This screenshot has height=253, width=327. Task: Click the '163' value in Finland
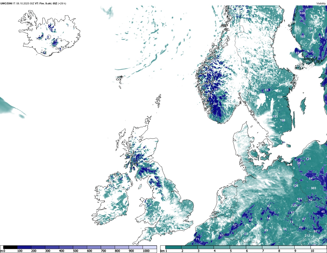[303, 37]
